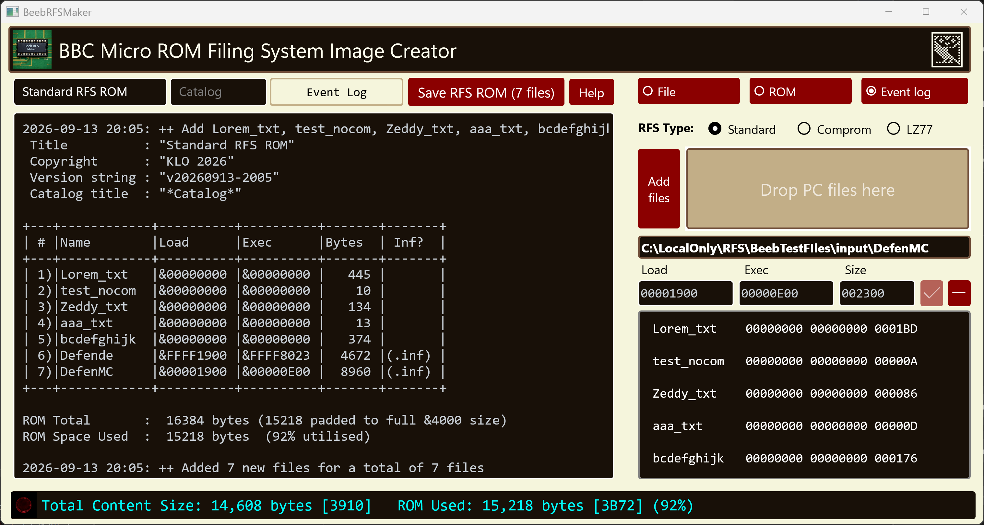This screenshot has height=525, width=984.
Task: Open the Event Log tab
Action: click(x=336, y=92)
